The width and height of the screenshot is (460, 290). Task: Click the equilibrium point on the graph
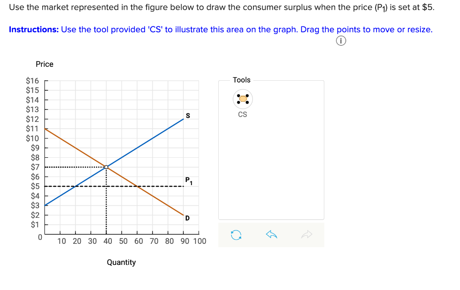106,167
